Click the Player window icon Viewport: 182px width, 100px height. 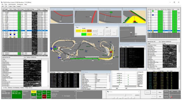pos(108,92)
